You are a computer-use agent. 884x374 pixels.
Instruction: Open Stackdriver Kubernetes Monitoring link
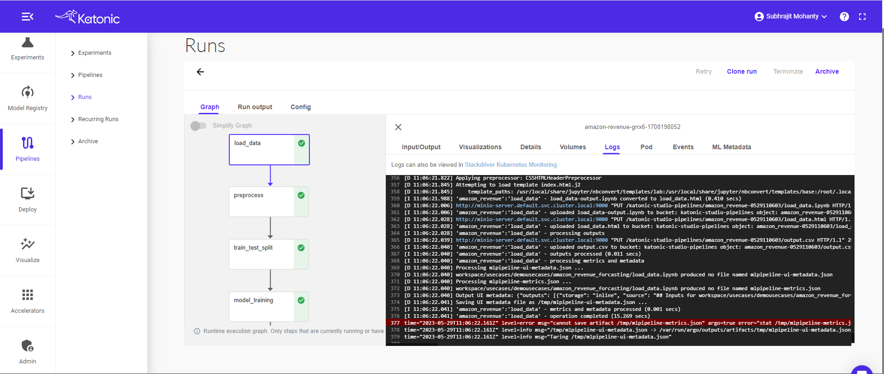coord(511,165)
